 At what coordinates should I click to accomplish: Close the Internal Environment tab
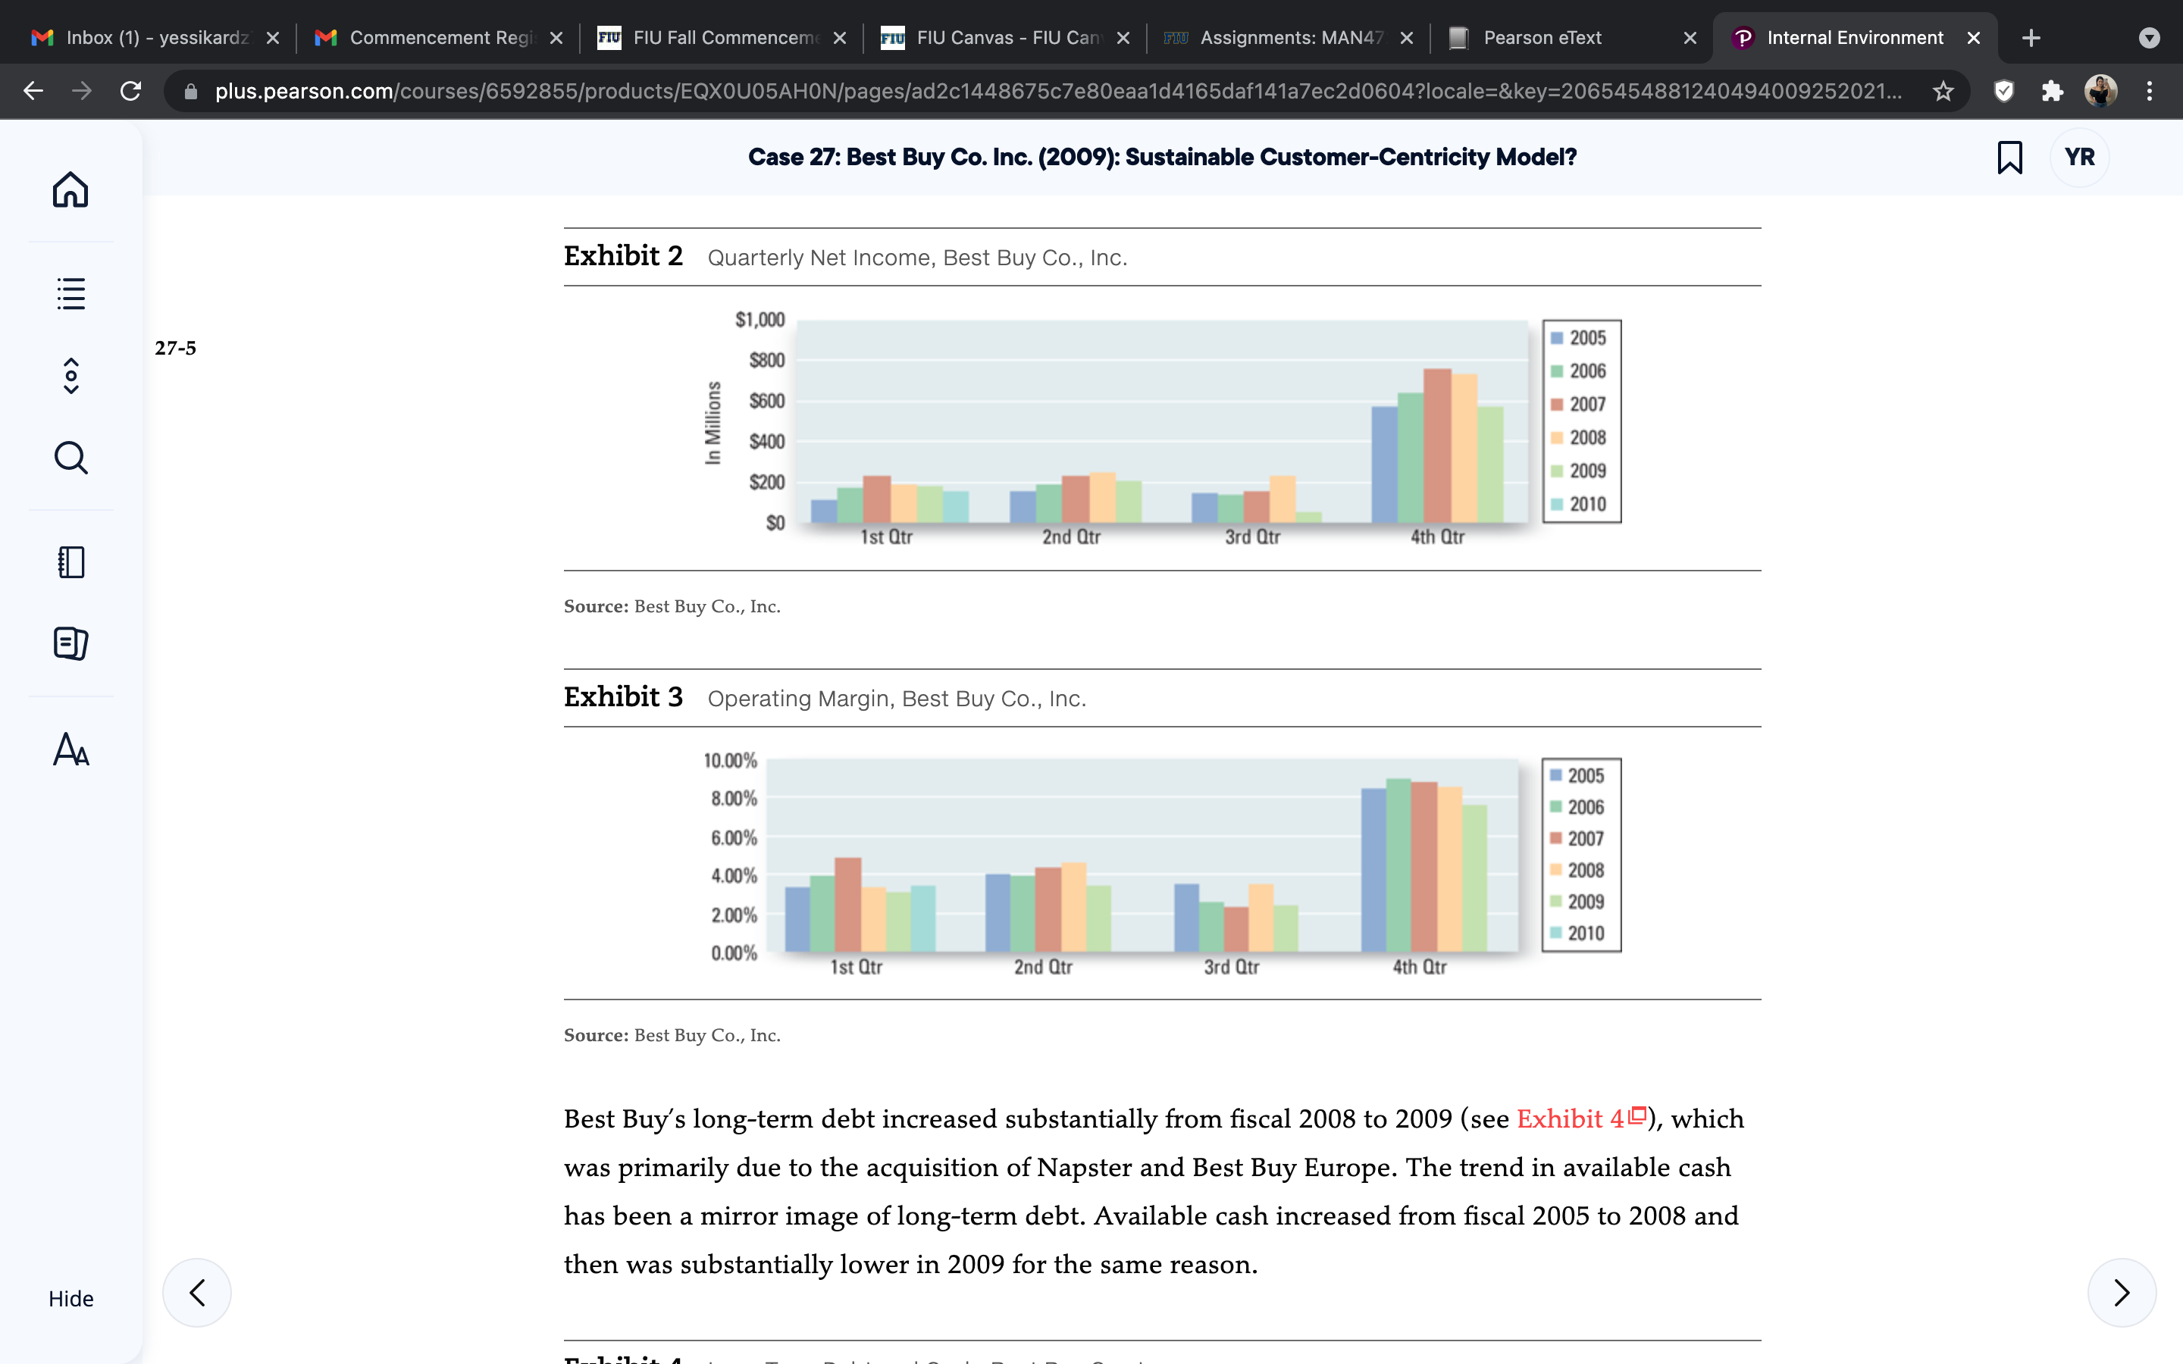(x=1974, y=38)
